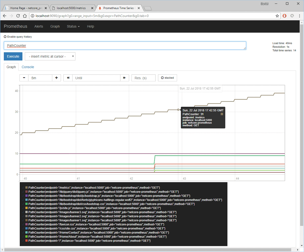Image resolution: width=304 pixels, height=252 pixels.
Task: Open the insert metric at cursor dropdown
Action: 50,56
